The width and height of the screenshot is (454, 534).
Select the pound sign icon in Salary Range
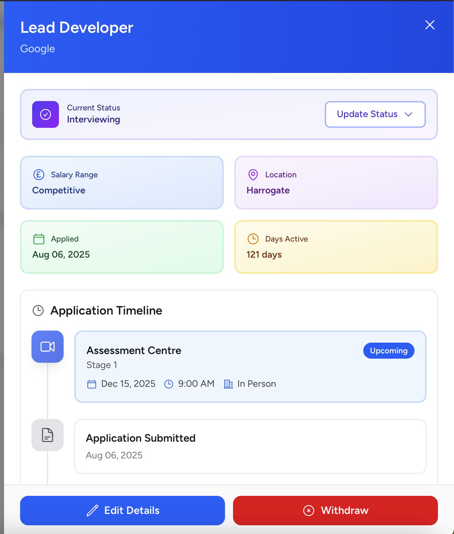pyautogui.click(x=39, y=175)
